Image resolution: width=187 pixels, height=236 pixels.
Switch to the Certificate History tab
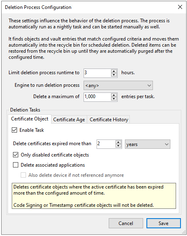(x=109, y=120)
